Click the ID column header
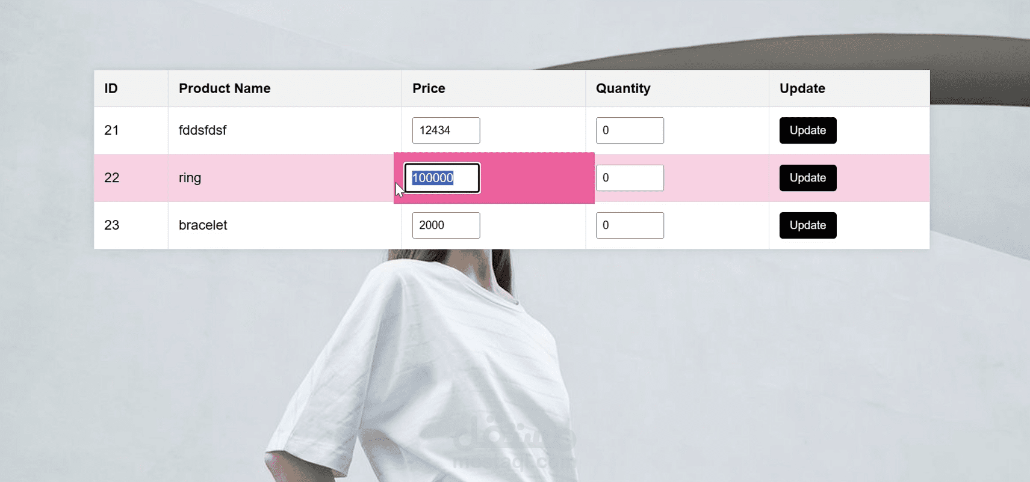Viewport: 1030px width, 482px height. pos(131,88)
